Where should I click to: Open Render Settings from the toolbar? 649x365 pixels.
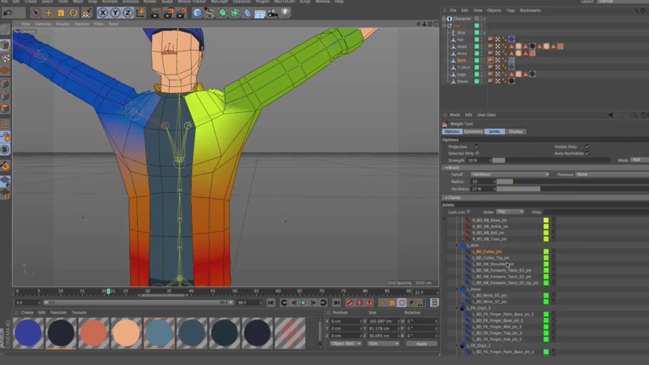click(x=179, y=13)
